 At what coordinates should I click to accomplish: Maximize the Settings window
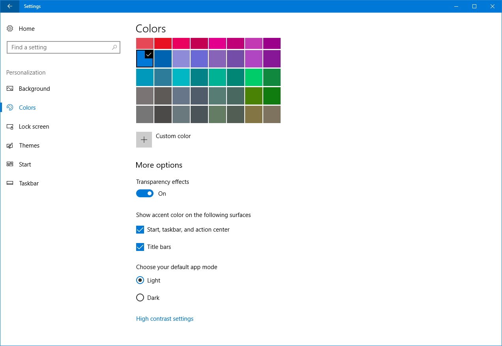[474, 6]
